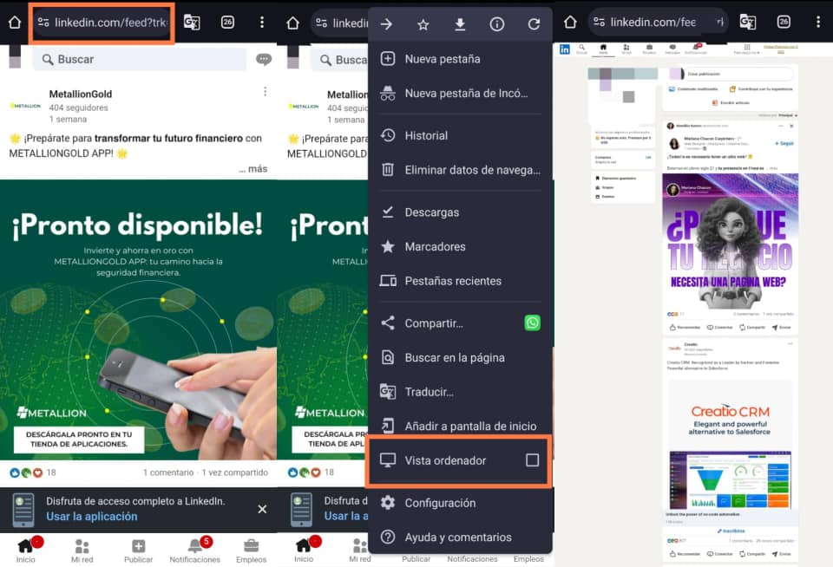
Task: Open Nueva pestaña de Incógnito entry
Action: click(x=461, y=94)
